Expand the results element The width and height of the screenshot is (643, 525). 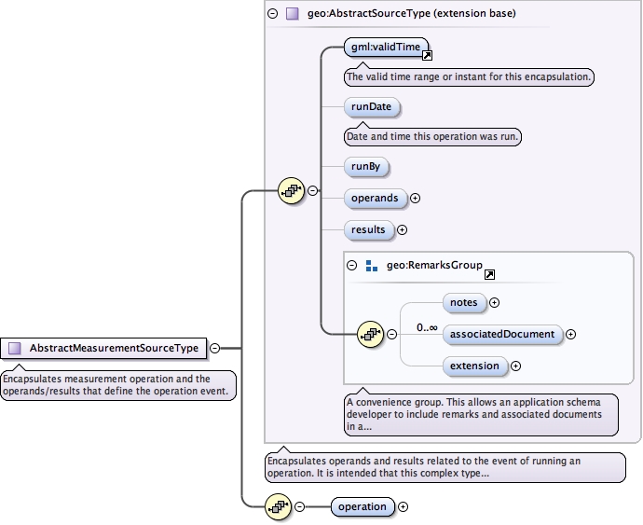[x=403, y=229]
